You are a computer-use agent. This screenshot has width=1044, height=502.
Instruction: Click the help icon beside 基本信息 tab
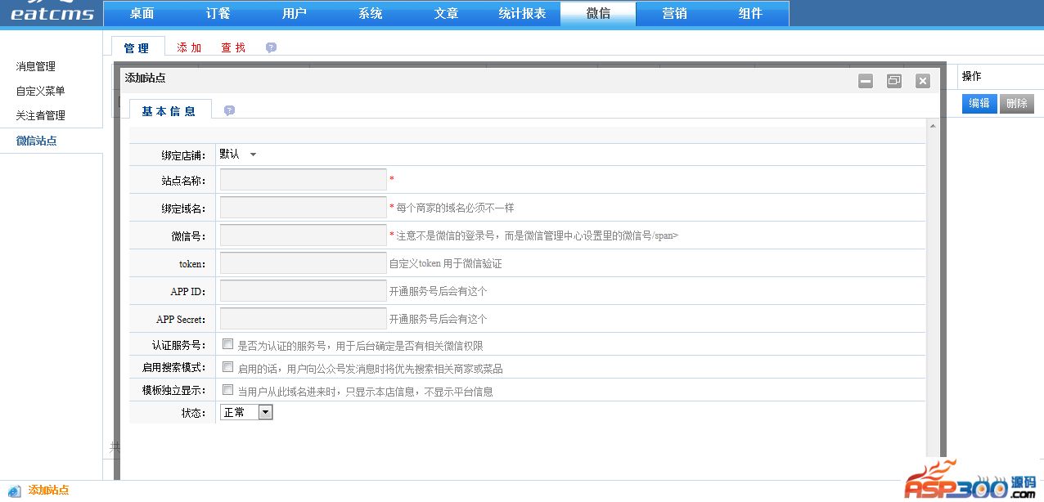pyautogui.click(x=229, y=110)
